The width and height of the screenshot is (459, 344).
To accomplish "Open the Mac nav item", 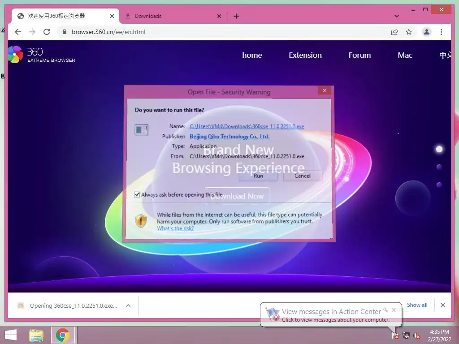I will click(x=405, y=55).
